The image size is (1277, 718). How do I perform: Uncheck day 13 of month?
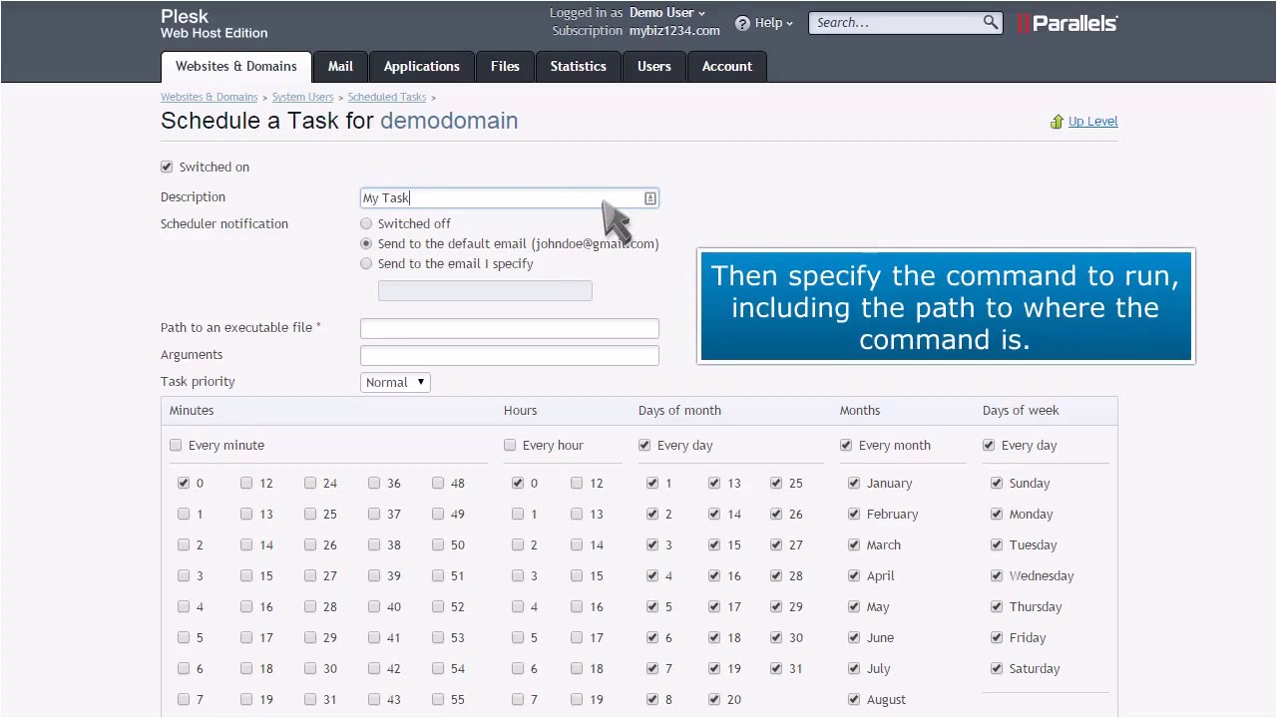[x=714, y=483]
